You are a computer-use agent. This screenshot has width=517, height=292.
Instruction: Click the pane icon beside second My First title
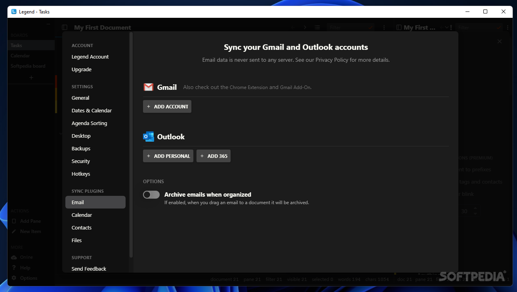[x=399, y=27]
